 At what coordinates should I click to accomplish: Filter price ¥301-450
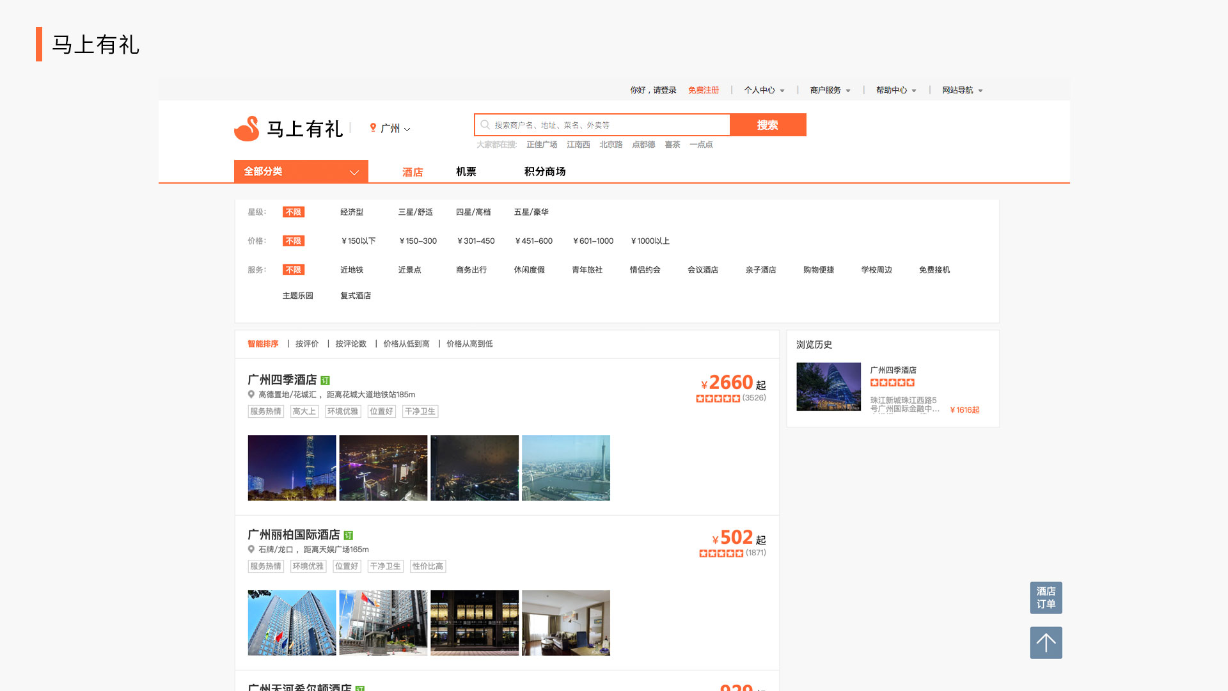click(476, 241)
